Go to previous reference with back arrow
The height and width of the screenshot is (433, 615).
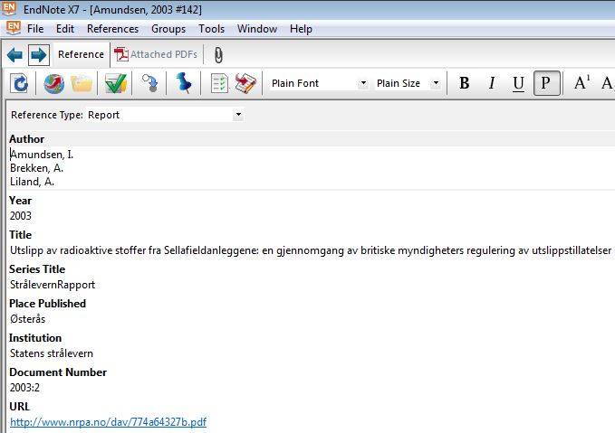[x=15, y=55]
